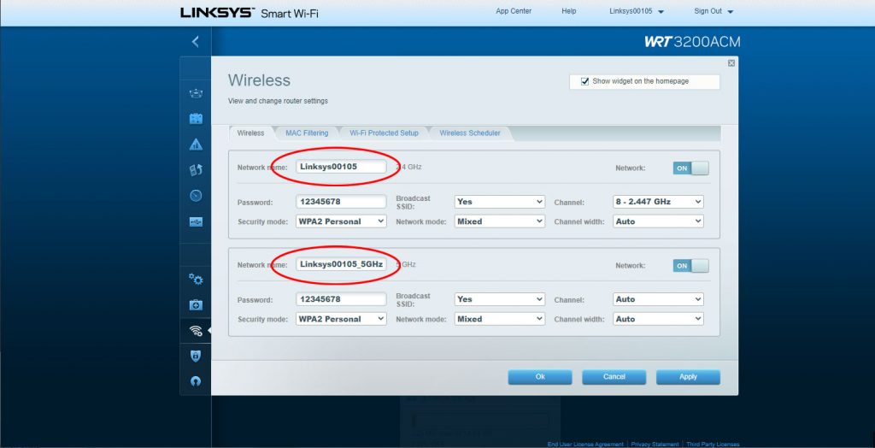Click the Linksys Smart Wi-Fi logo

tap(249, 13)
